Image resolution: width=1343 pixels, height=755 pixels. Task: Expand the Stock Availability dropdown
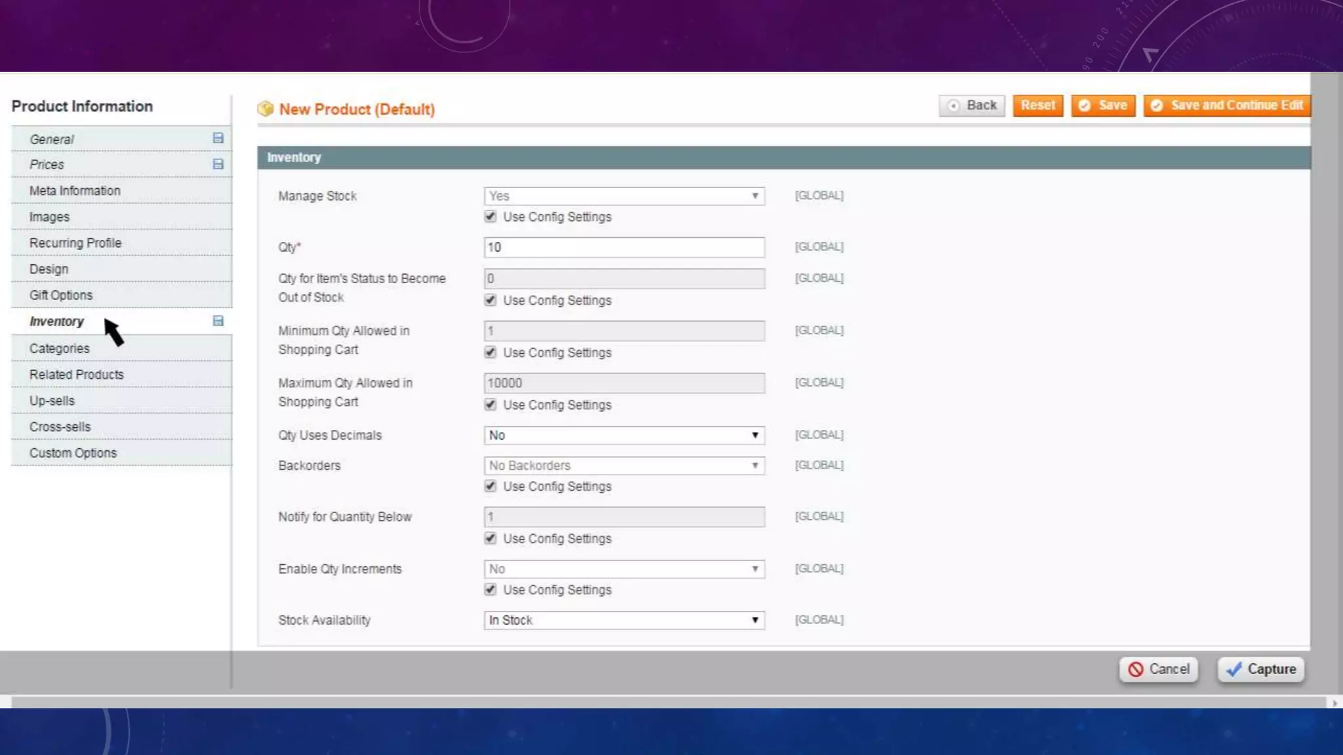[x=624, y=620]
